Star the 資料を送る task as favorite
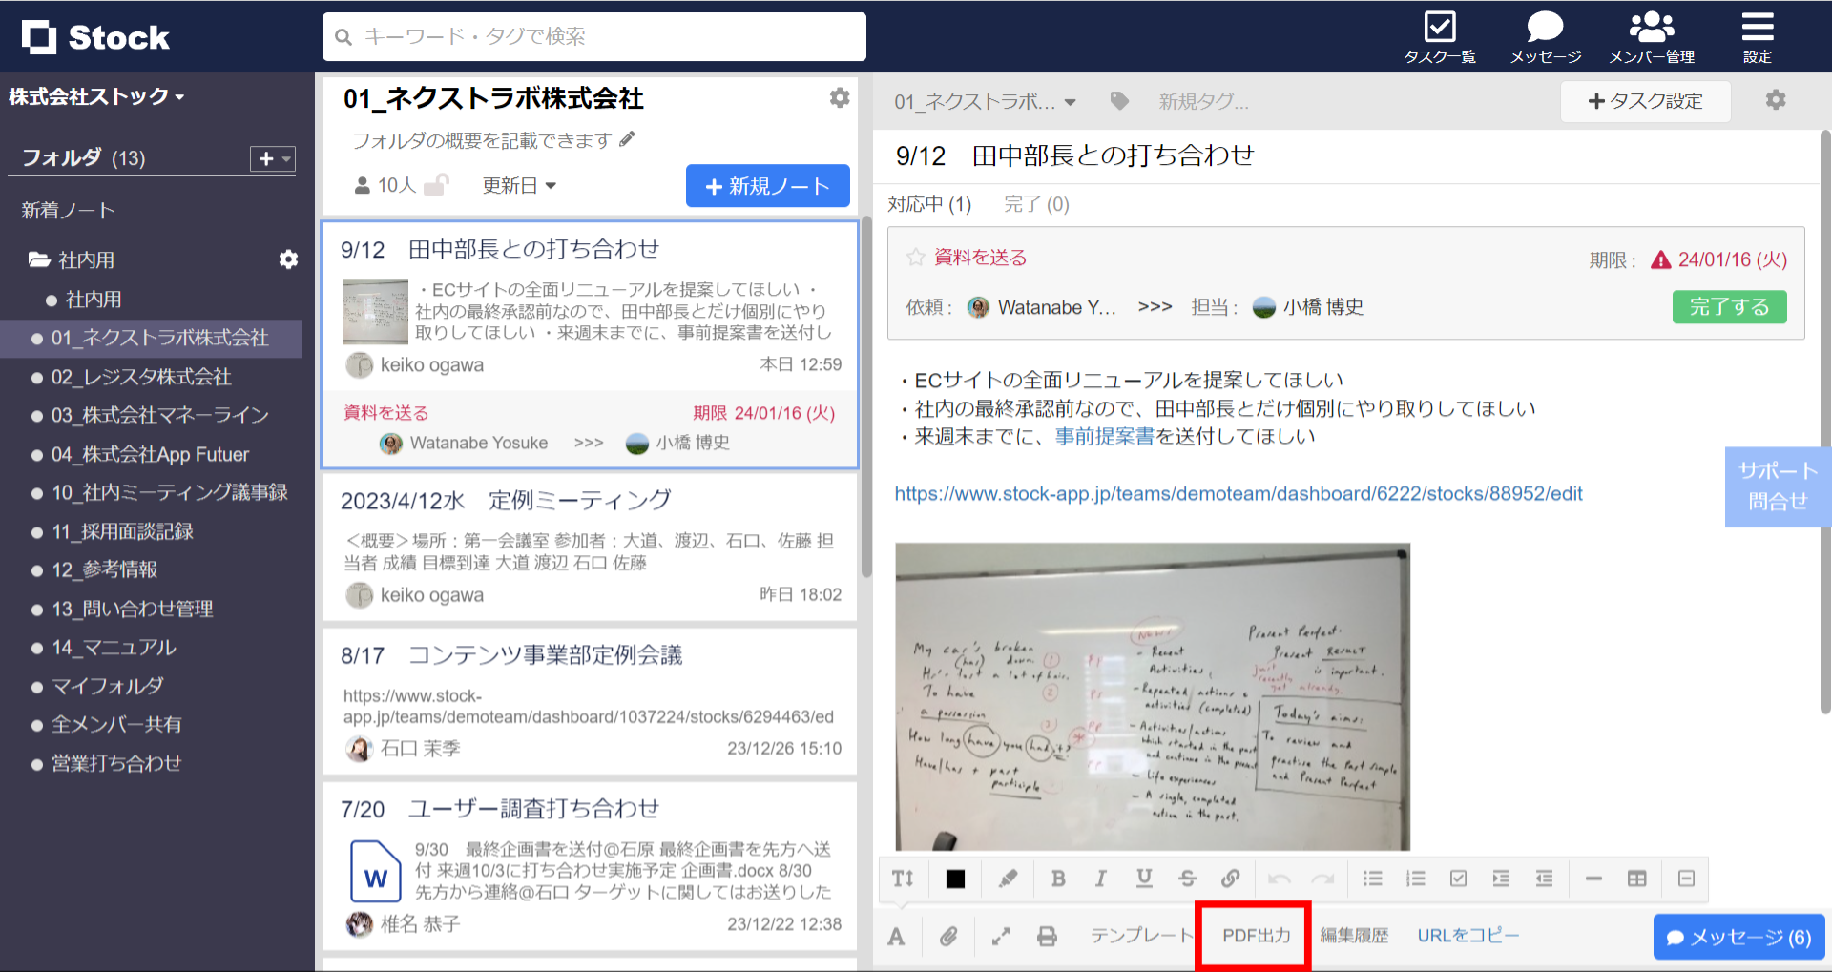Viewport: 1832px width, 972px height. [x=915, y=257]
